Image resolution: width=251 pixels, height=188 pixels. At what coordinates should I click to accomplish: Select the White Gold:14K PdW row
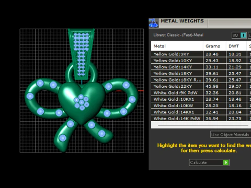tap(201, 119)
